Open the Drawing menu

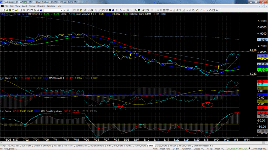[x=41, y=6]
